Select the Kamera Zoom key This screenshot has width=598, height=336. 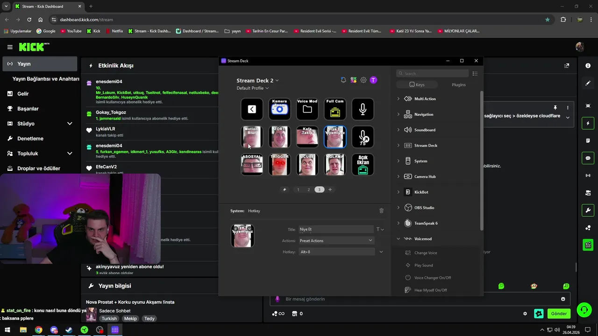[279, 109]
